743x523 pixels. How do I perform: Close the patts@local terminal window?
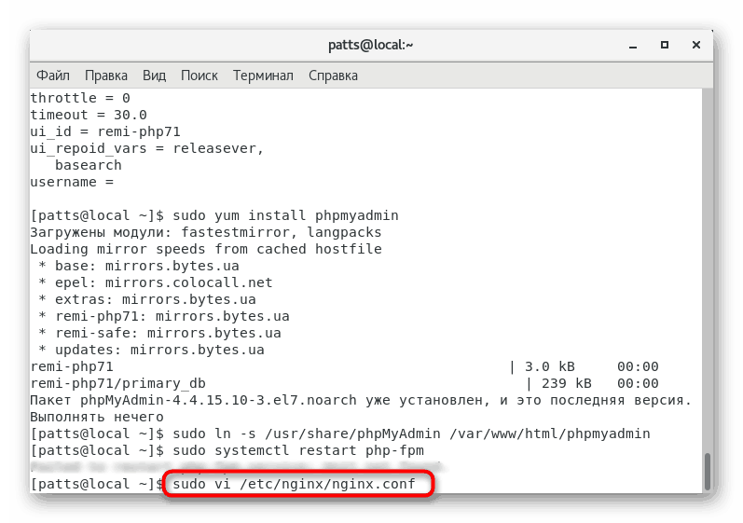(696, 45)
